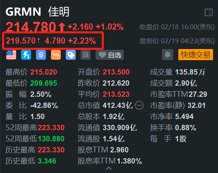
Task: Set a price alert with bell icon
Action: 168,54
